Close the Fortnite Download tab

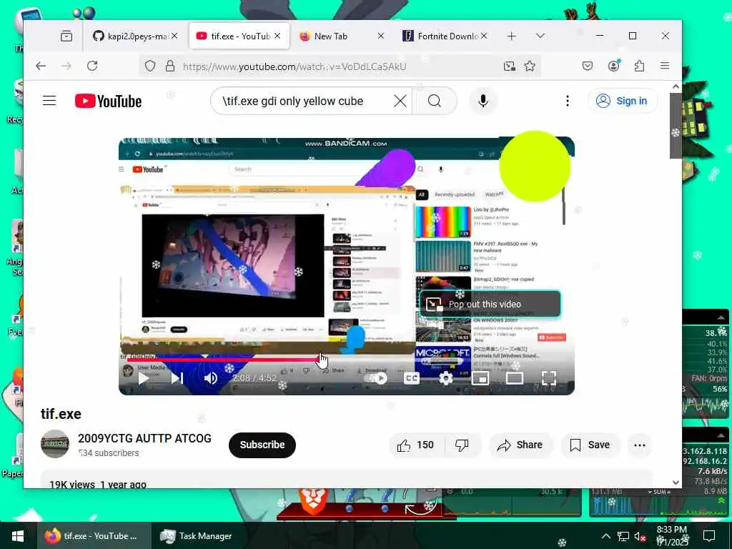pos(484,36)
